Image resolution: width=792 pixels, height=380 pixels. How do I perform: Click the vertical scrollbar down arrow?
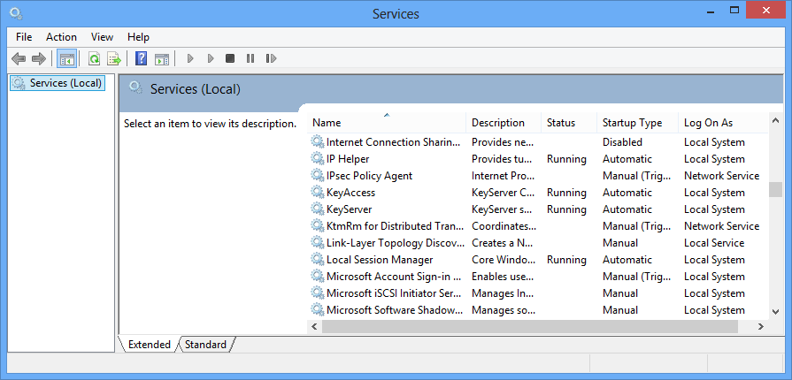(x=775, y=312)
